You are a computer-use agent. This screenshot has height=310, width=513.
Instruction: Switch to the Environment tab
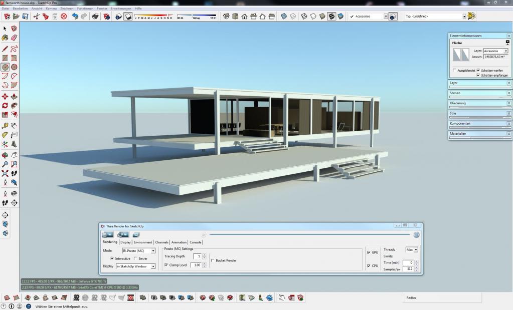coord(142,242)
